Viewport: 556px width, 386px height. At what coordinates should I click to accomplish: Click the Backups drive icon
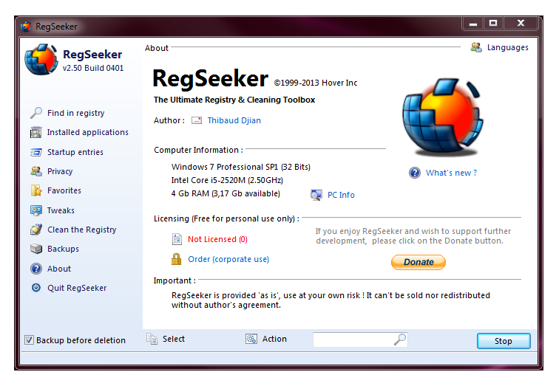coord(35,249)
